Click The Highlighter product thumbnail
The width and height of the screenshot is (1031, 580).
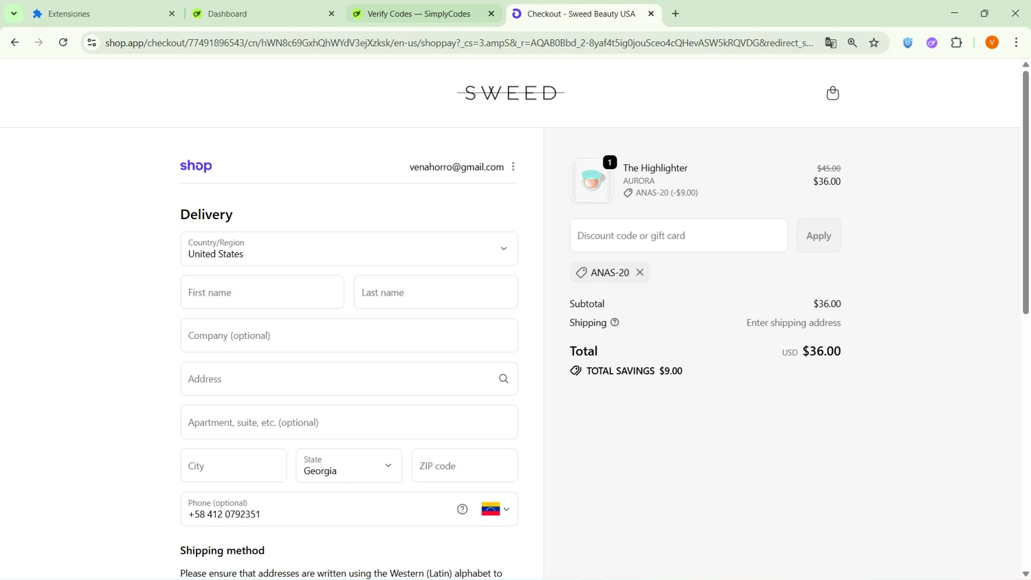click(x=592, y=181)
